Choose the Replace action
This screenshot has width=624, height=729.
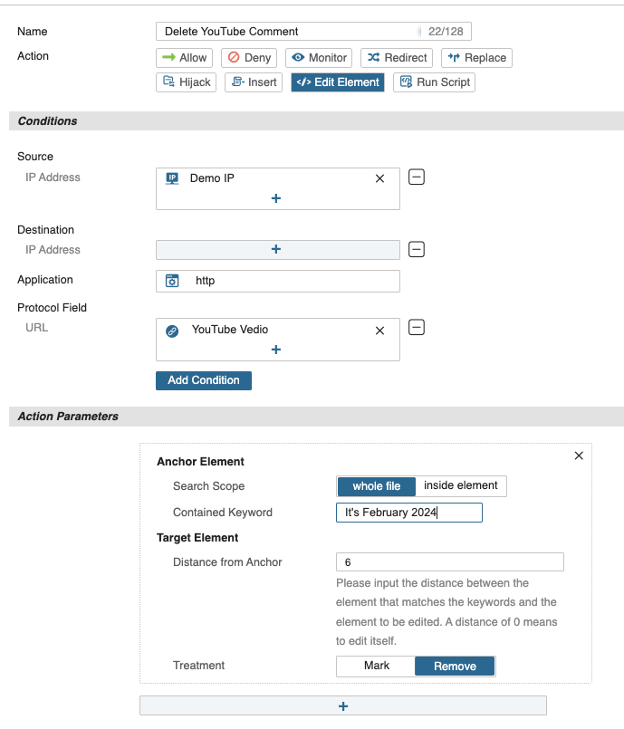(x=476, y=58)
